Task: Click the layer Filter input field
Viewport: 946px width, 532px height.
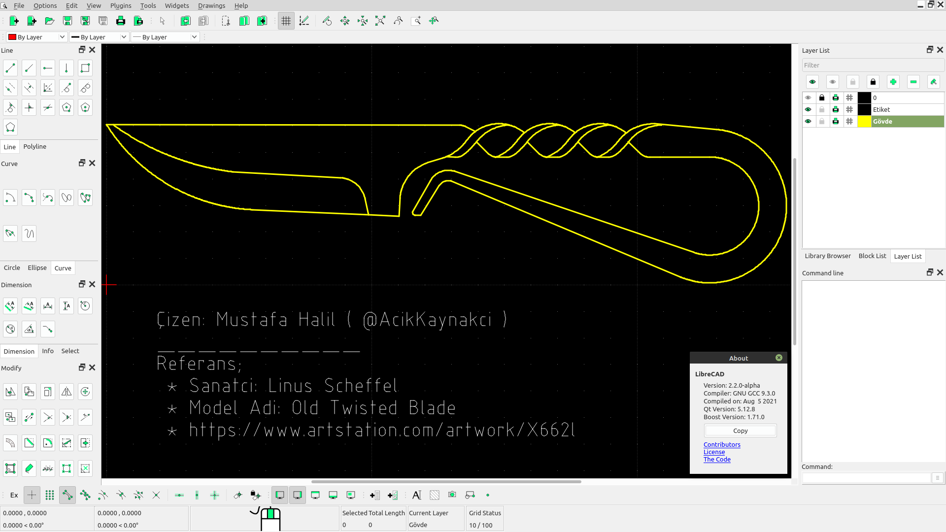Action: pyautogui.click(x=873, y=65)
